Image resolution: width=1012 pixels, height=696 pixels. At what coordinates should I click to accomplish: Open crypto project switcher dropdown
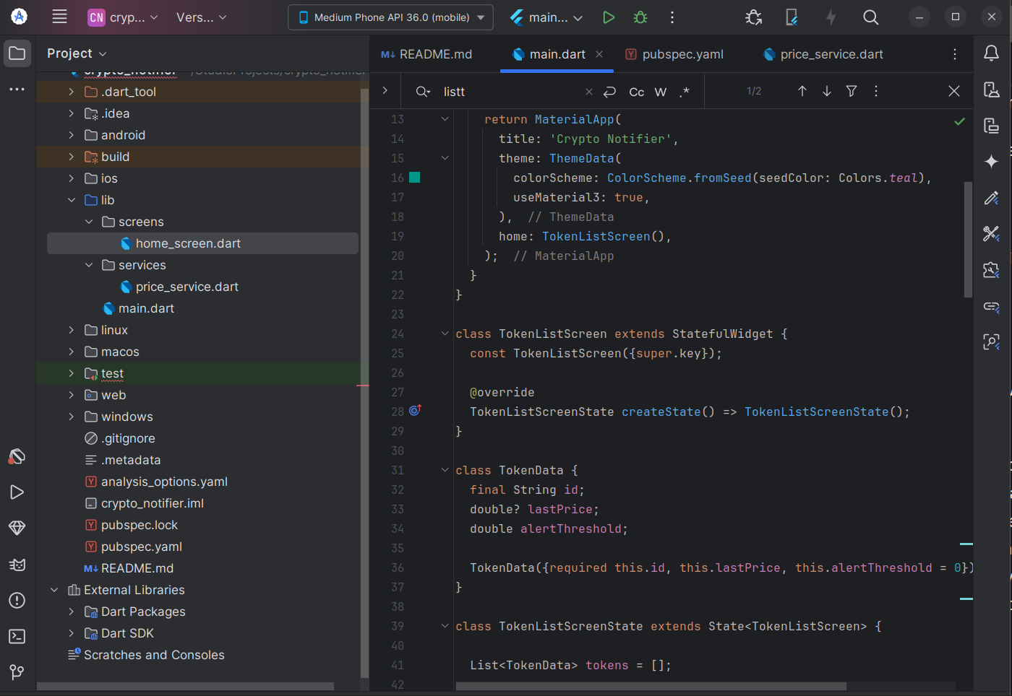123,17
